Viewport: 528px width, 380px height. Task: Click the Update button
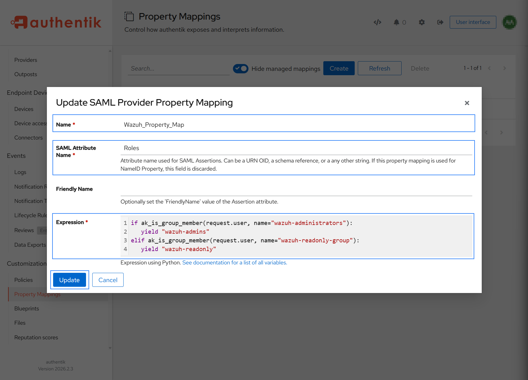pos(70,280)
